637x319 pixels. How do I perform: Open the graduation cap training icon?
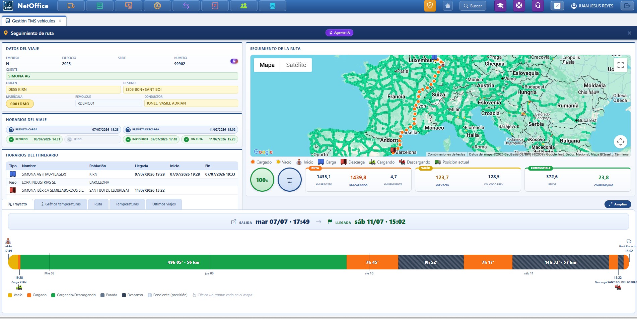(500, 6)
